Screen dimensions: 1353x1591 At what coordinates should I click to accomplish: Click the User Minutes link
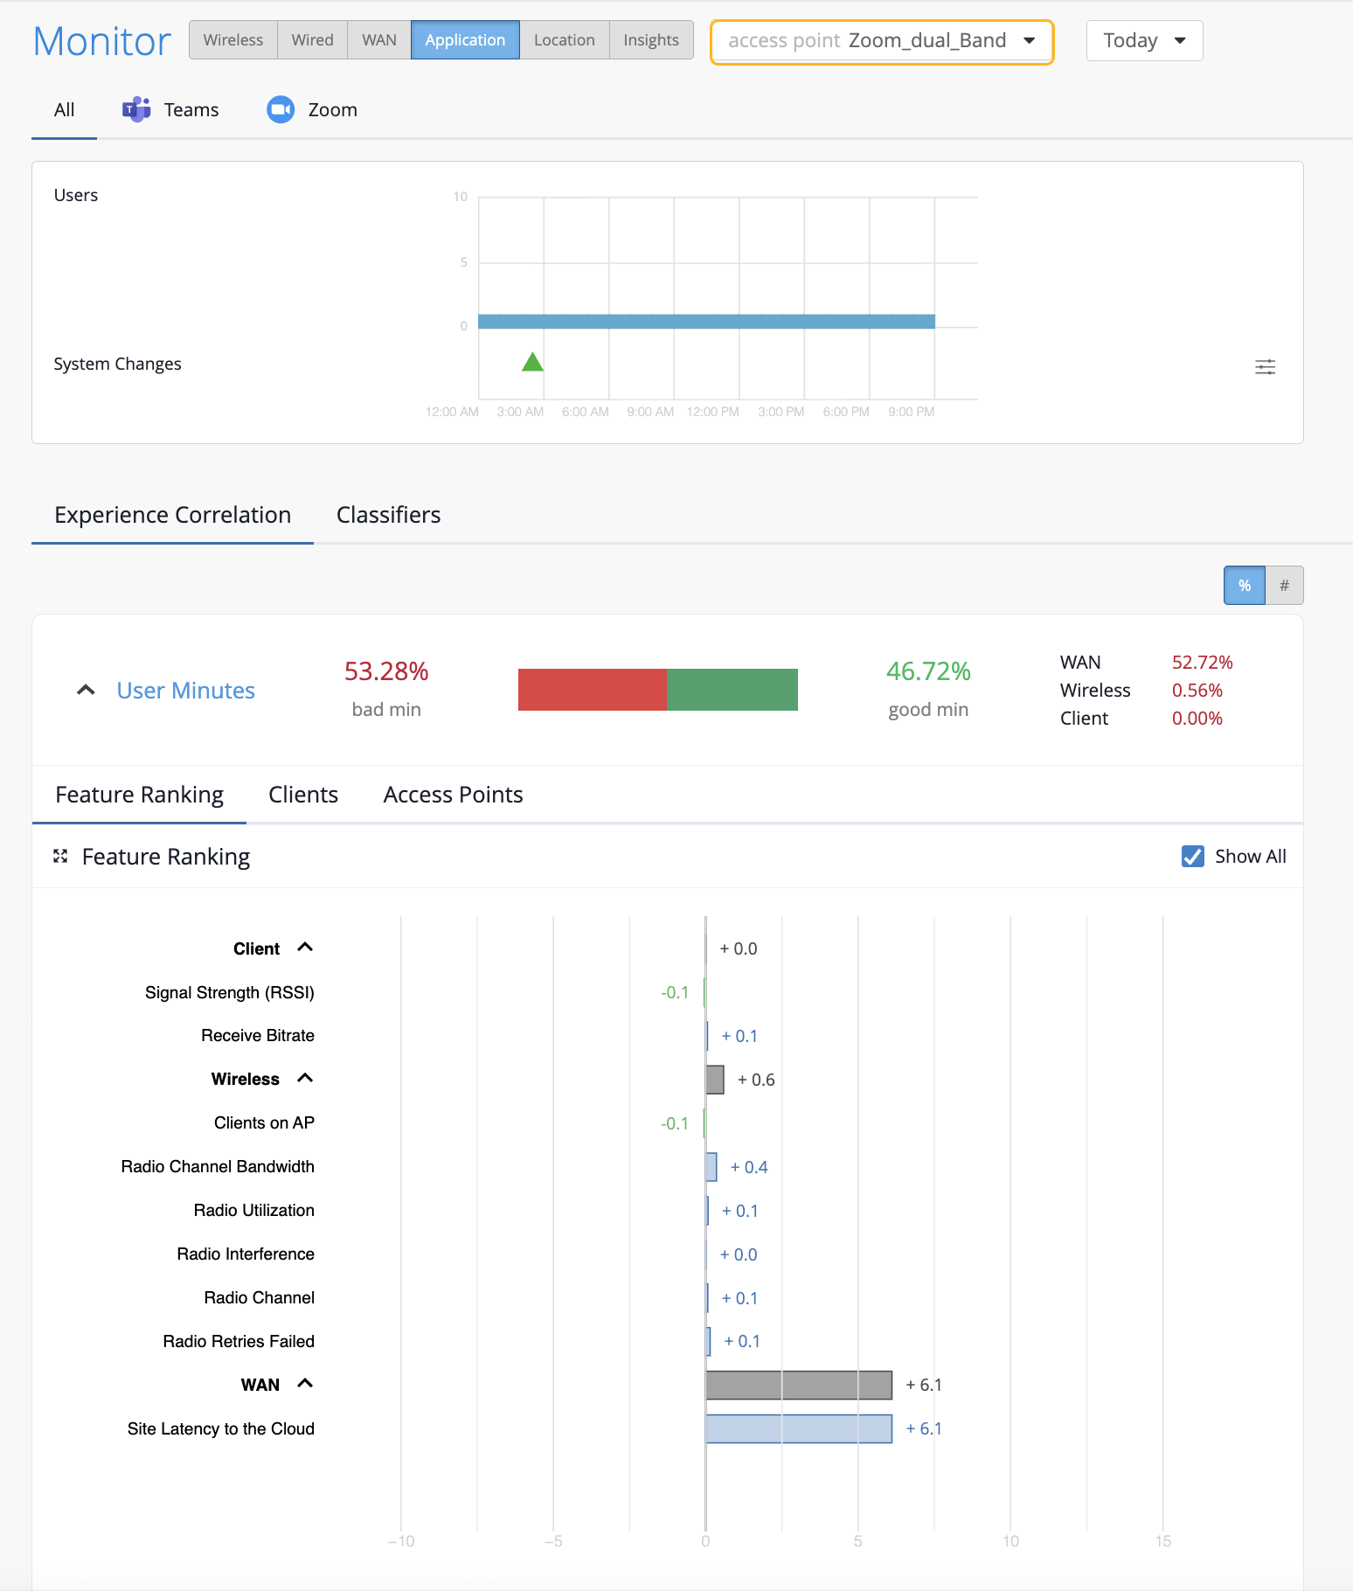(x=185, y=691)
